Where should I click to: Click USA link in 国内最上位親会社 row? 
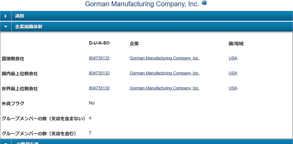pos(233,73)
